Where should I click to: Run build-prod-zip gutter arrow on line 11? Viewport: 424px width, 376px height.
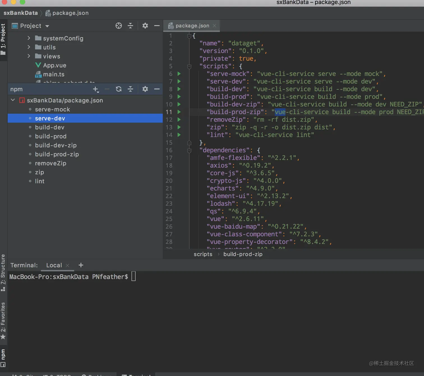(179, 112)
